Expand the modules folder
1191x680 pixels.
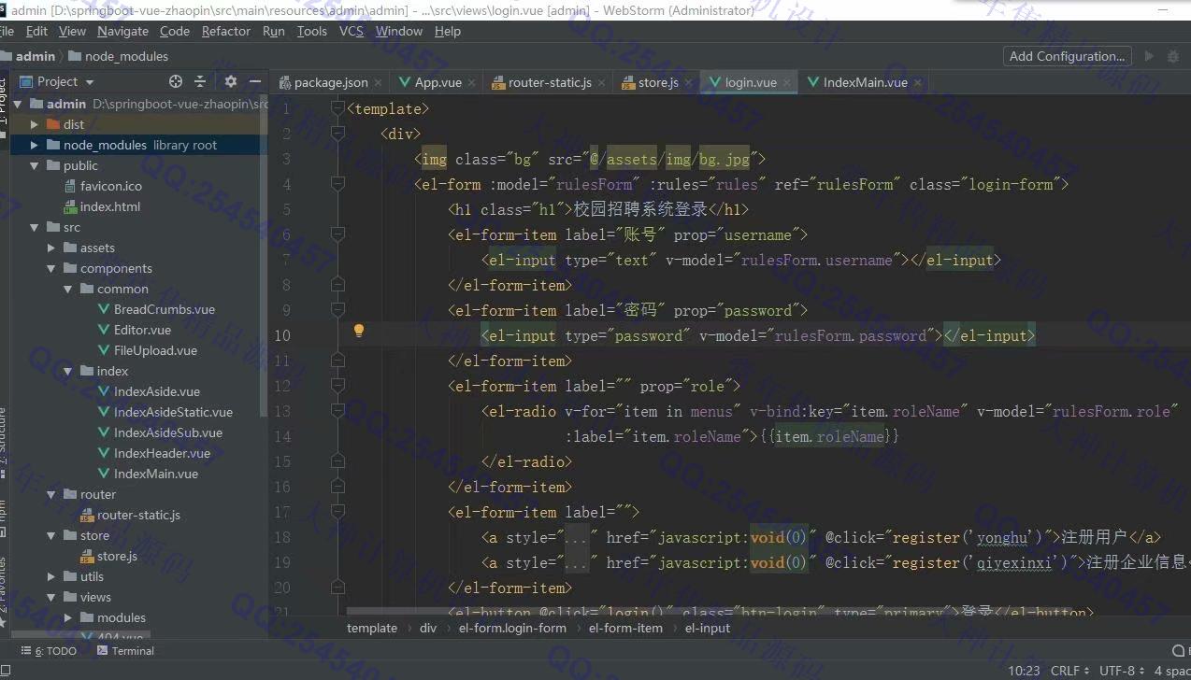click(x=68, y=617)
